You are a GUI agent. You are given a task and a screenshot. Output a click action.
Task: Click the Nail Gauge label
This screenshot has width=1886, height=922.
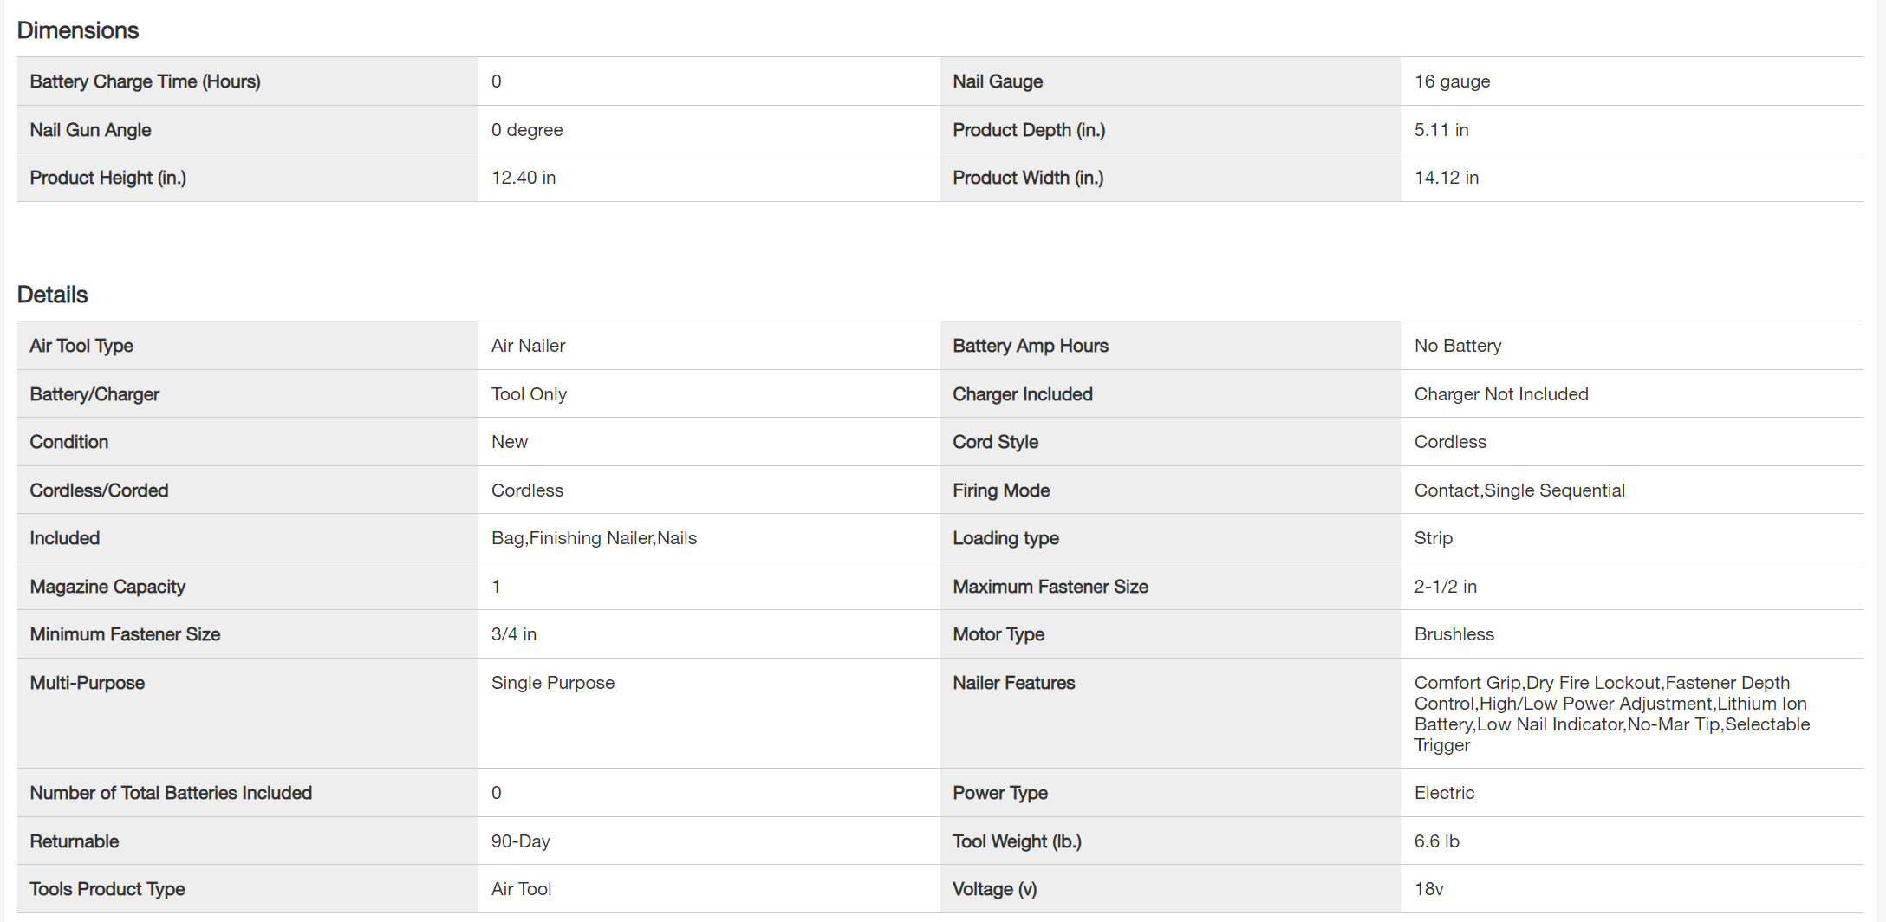[998, 81]
